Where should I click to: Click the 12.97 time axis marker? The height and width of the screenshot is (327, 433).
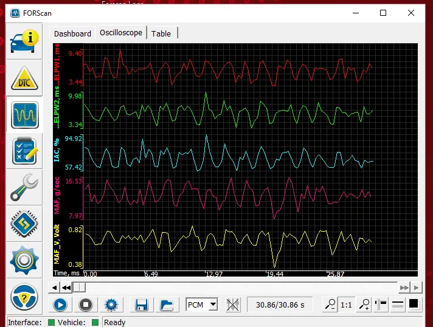213,274
